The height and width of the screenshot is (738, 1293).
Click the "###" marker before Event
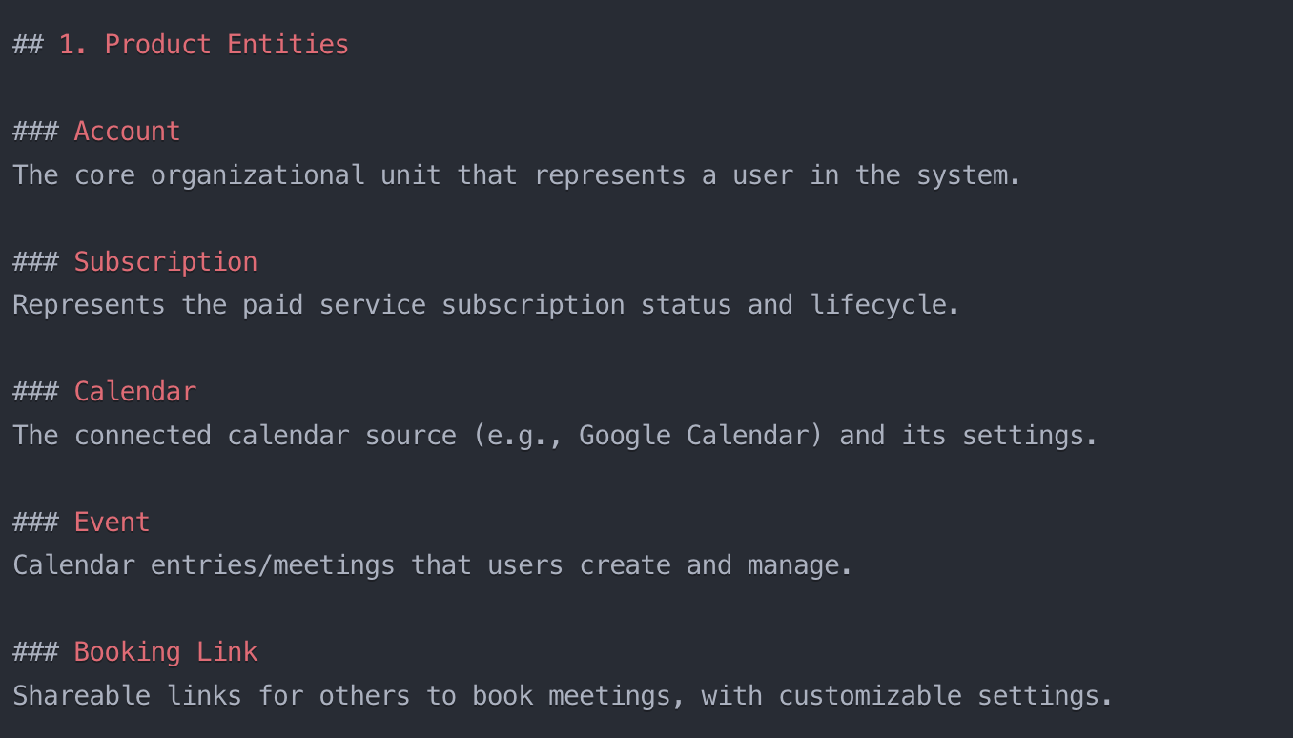coord(35,523)
